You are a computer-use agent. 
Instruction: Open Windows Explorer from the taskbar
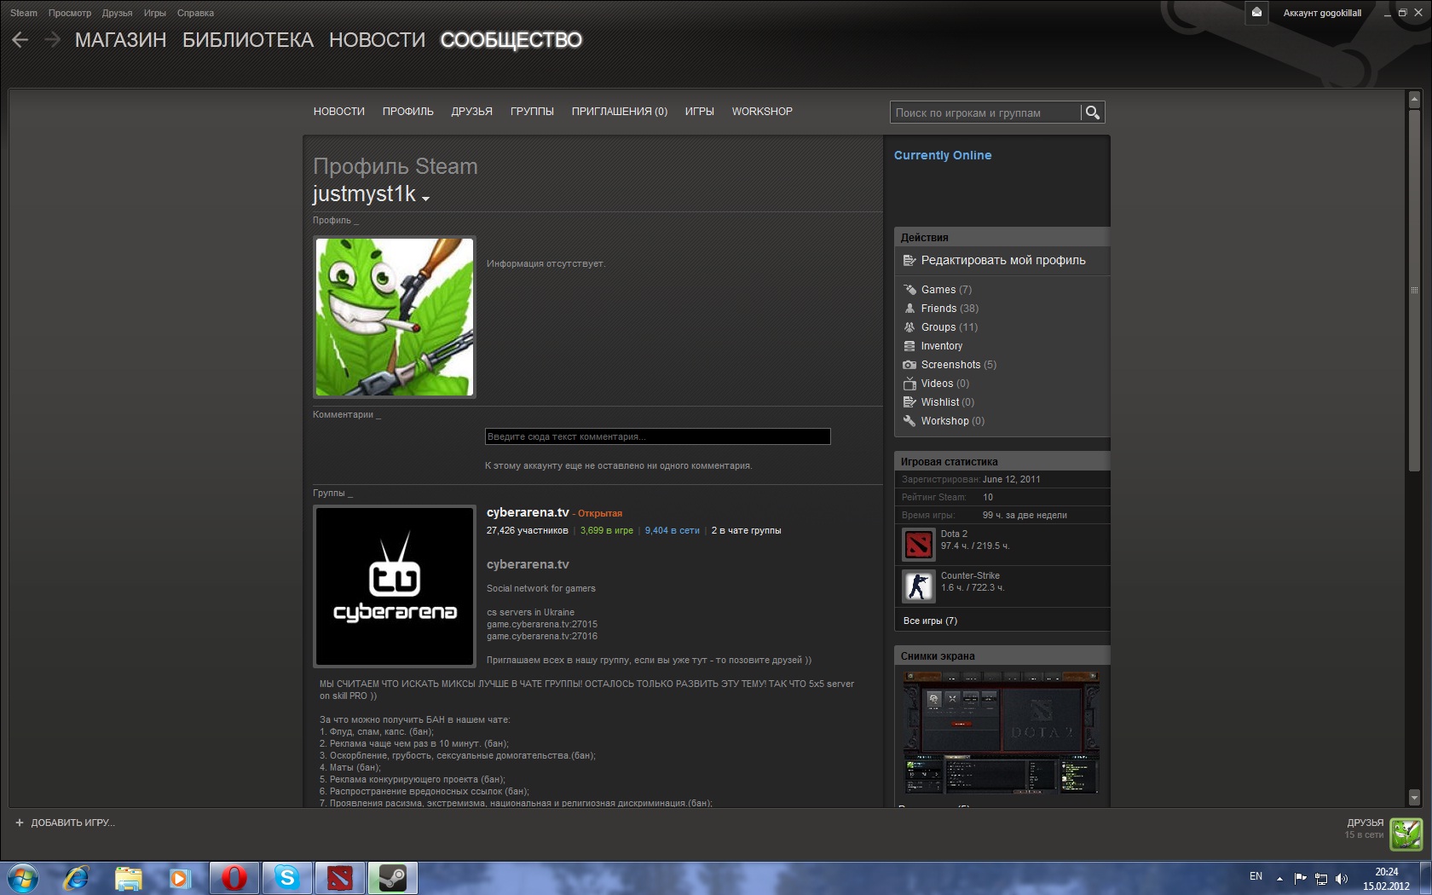pos(128,878)
